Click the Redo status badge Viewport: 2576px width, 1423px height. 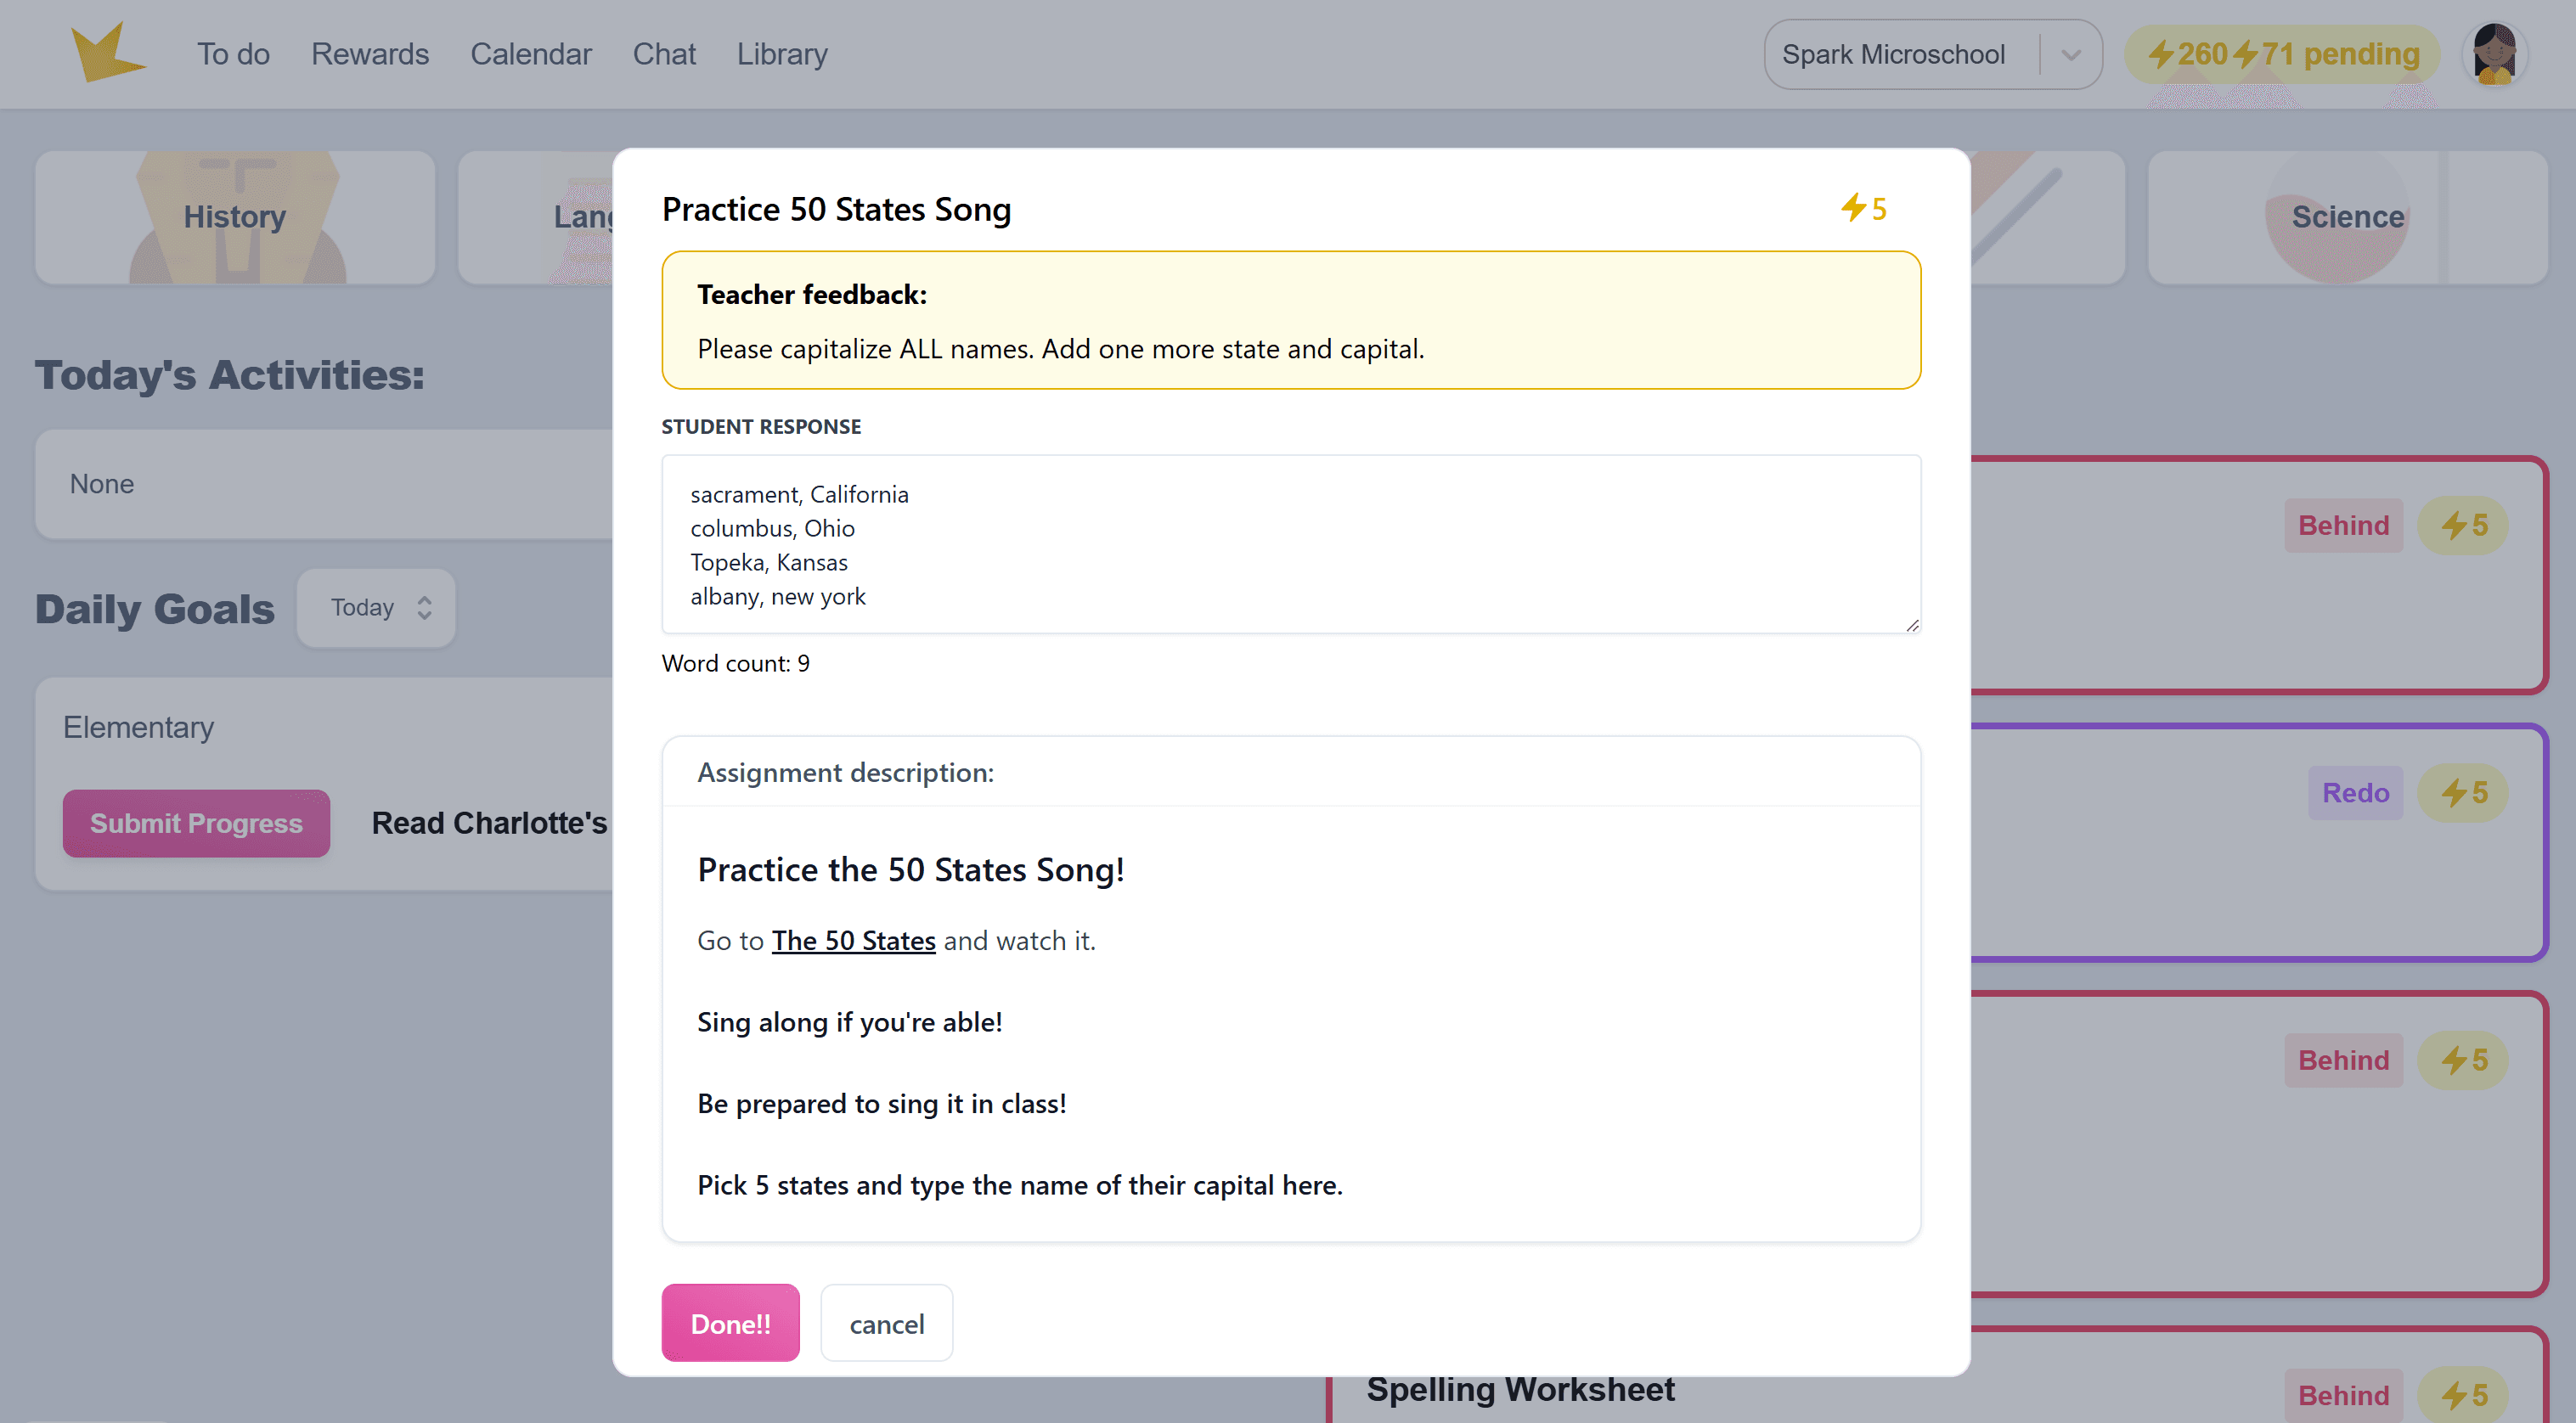click(2354, 793)
